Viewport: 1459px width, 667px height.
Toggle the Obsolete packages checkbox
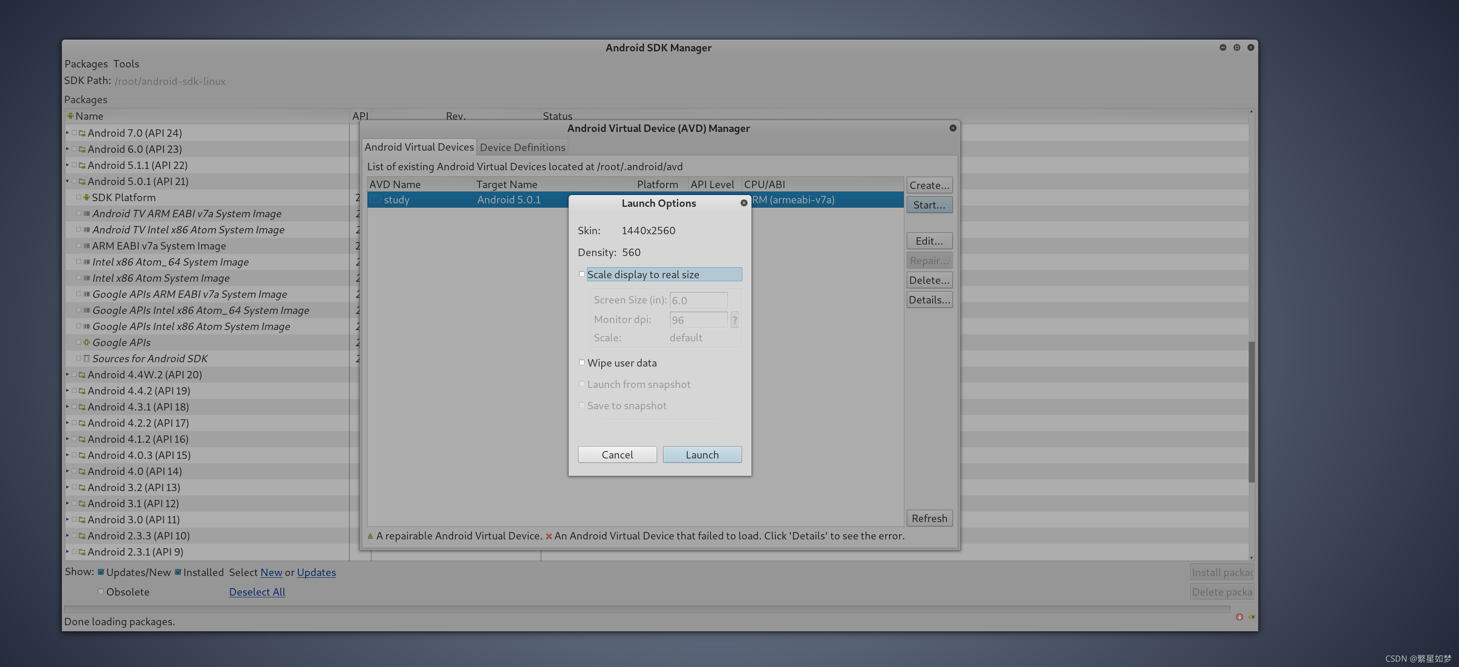[101, 591]
